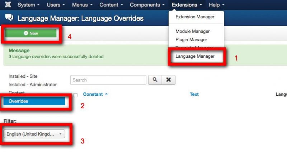Open Installed - Administrator in the sidebar
Screen dimensions: 287x156
tap(33, 85)
